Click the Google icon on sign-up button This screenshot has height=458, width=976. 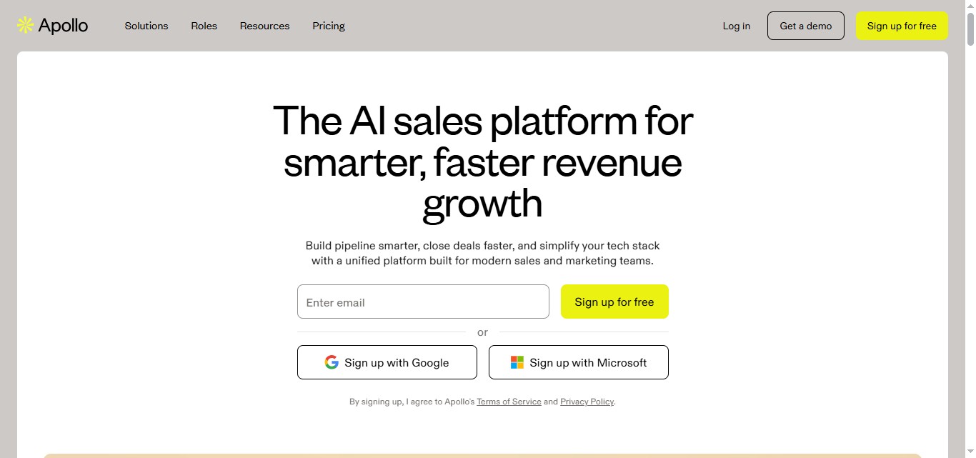coord(332,362)
